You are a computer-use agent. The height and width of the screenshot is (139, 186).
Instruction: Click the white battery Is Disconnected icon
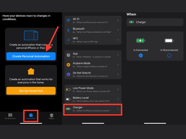(x=169, y=41)
